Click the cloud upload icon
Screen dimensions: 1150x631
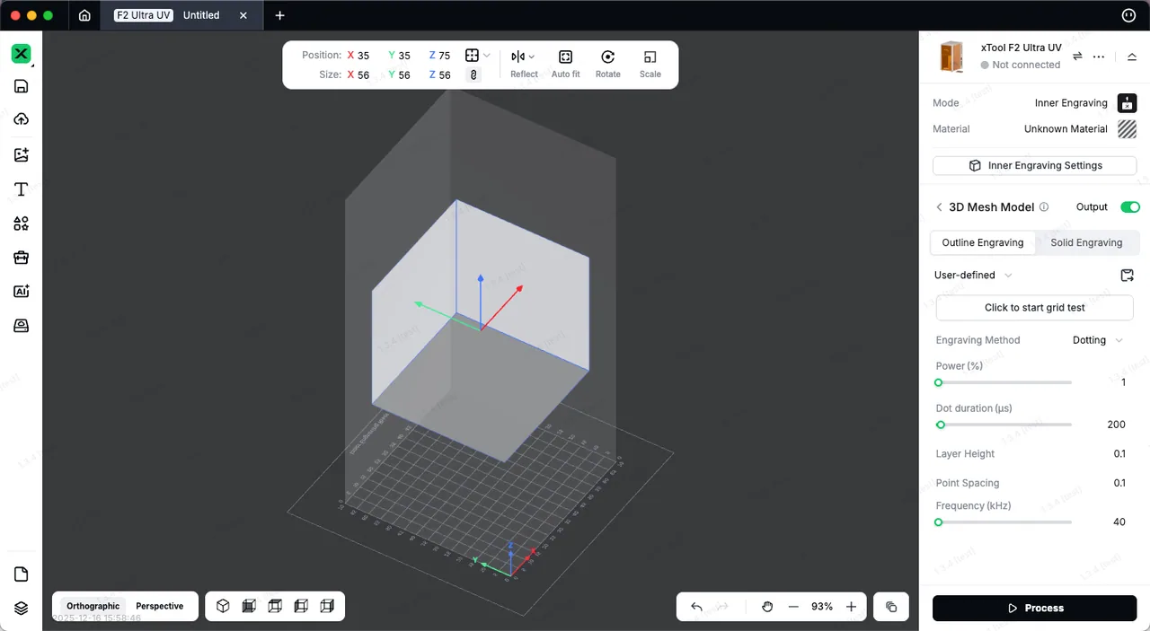click(21, 119)
